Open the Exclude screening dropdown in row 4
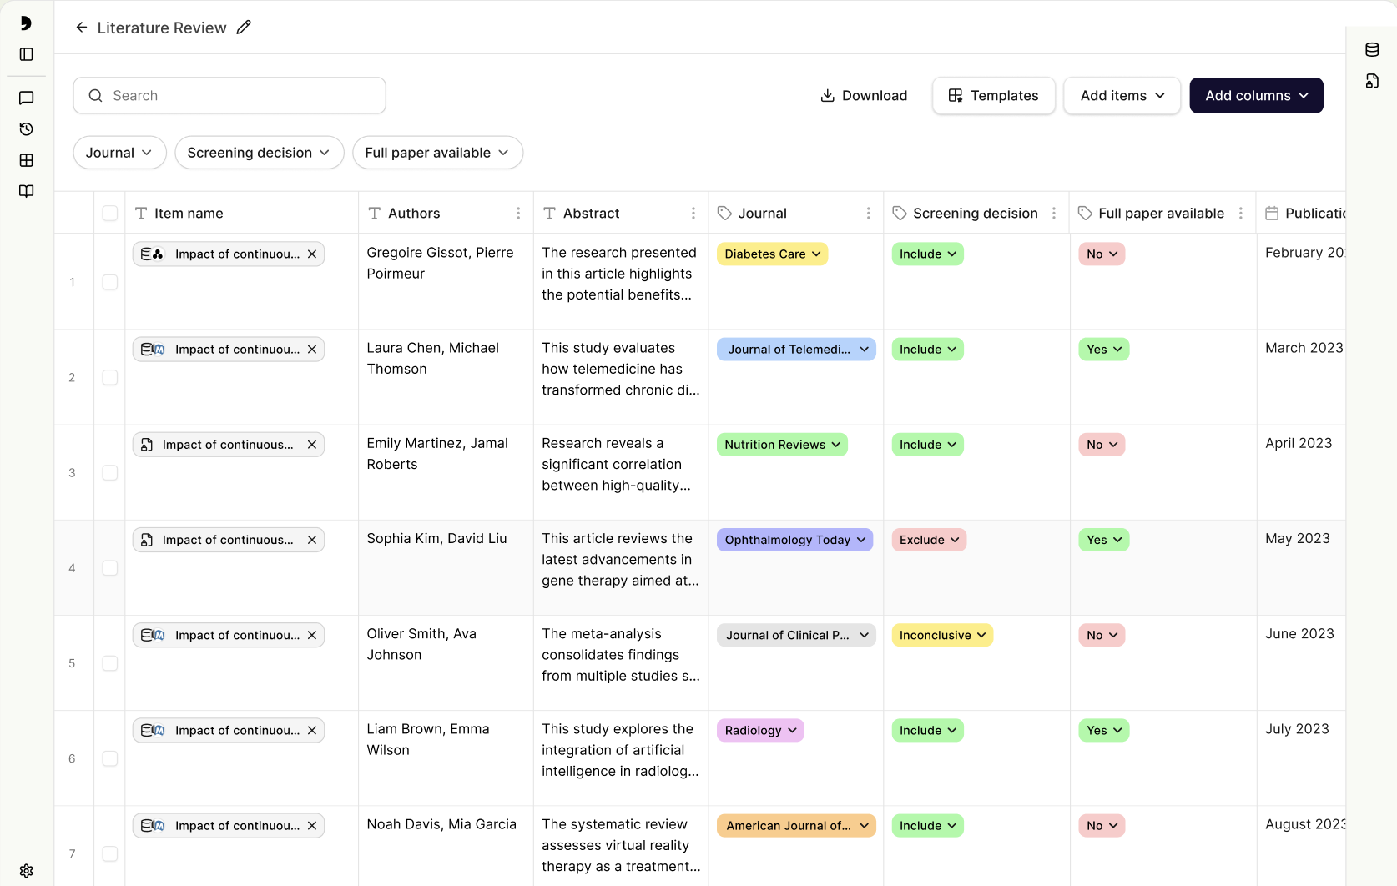The width and height of the screenshot is (1397, 886). click(x=929, y=540)
